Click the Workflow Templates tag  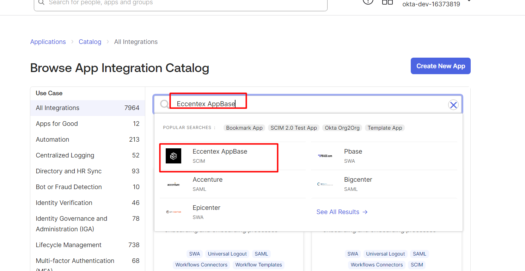coord(259,265)
